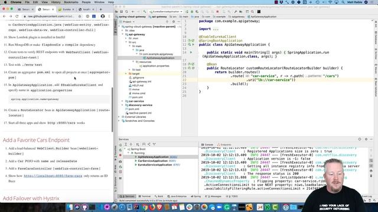Click the Eureka browser tab
The height and width of the screenshot is (212, 378).
(x=67, y=9)
